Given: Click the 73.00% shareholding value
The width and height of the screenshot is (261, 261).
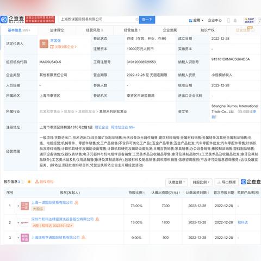Looking at the screenshot, I should [x=136, y=206].
